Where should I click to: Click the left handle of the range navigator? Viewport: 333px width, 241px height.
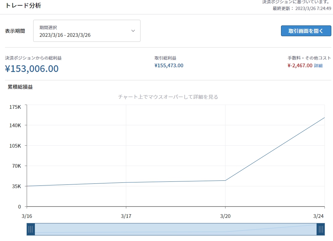31,229
